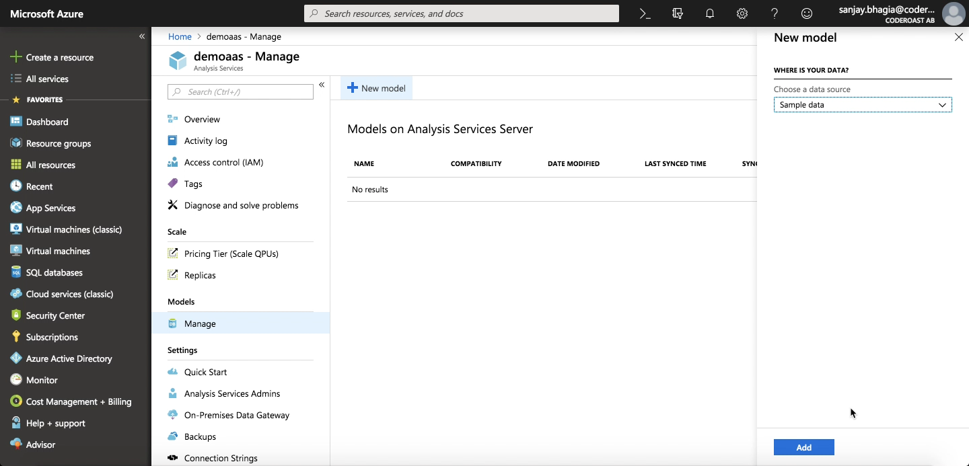The width and height of the screenshot is (969, 466).
Task: Open Cloud services (classic)
Action: coord(69,294)
